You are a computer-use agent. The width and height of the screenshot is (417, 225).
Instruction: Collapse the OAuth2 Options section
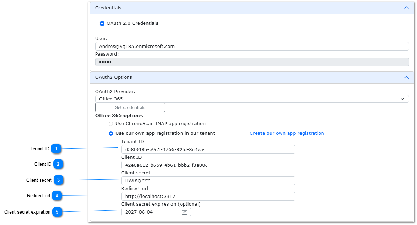click(x=406, y=77)
